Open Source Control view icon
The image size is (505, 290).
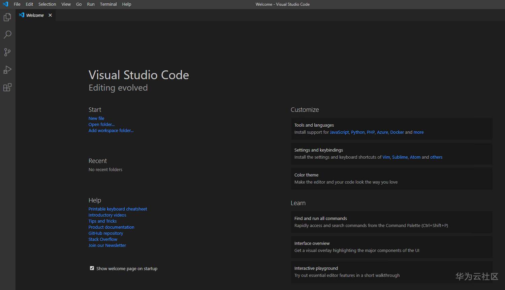tap(7, 52)
